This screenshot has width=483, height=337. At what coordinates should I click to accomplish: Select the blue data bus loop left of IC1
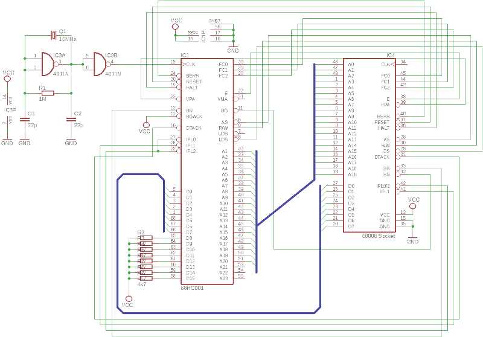click(x=117, y=243)
